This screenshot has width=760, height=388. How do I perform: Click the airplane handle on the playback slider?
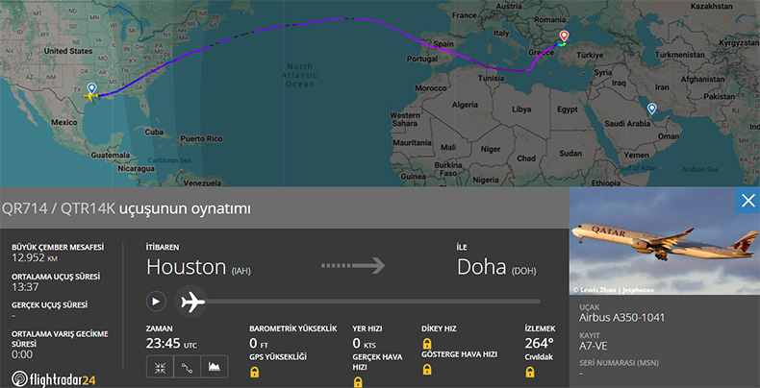pyautogui.click(x=192, y=302)
